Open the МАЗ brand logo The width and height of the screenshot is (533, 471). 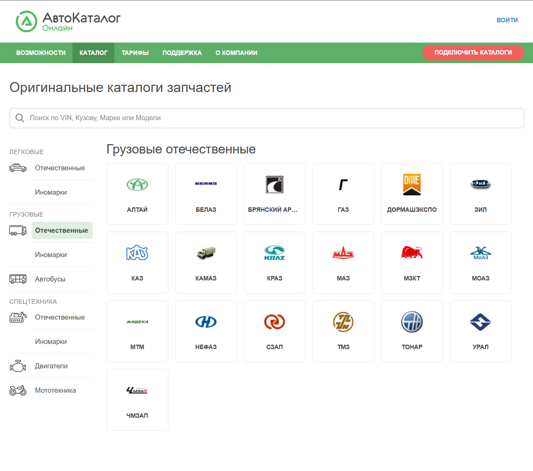click(343, 253)
